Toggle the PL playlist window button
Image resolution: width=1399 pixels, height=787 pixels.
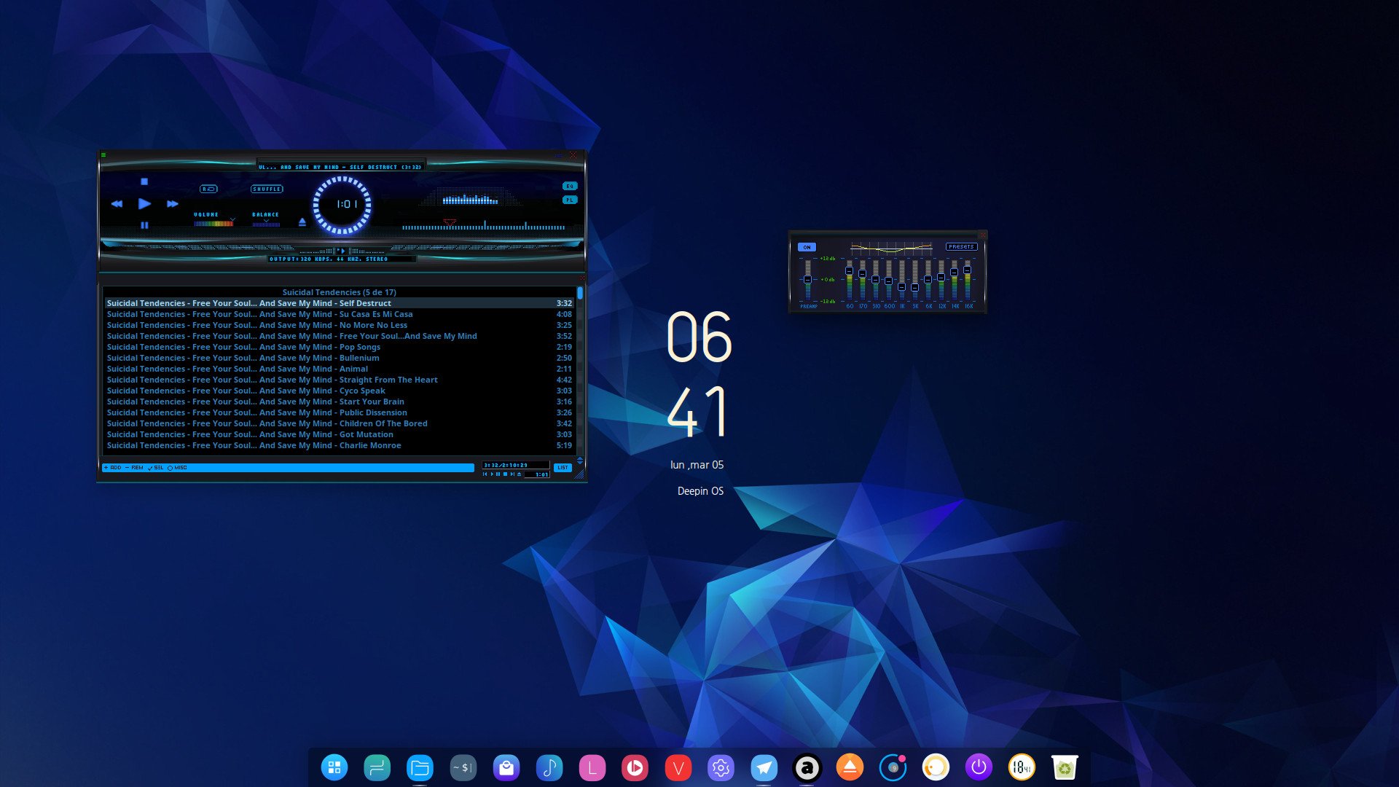[x=570, y=200]
